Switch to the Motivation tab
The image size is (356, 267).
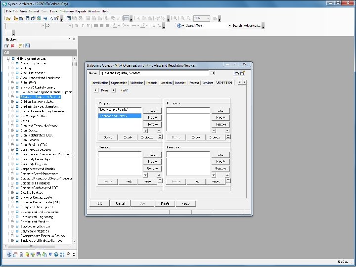pos(137,83)
